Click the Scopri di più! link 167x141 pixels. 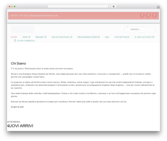tap(17, 107)
